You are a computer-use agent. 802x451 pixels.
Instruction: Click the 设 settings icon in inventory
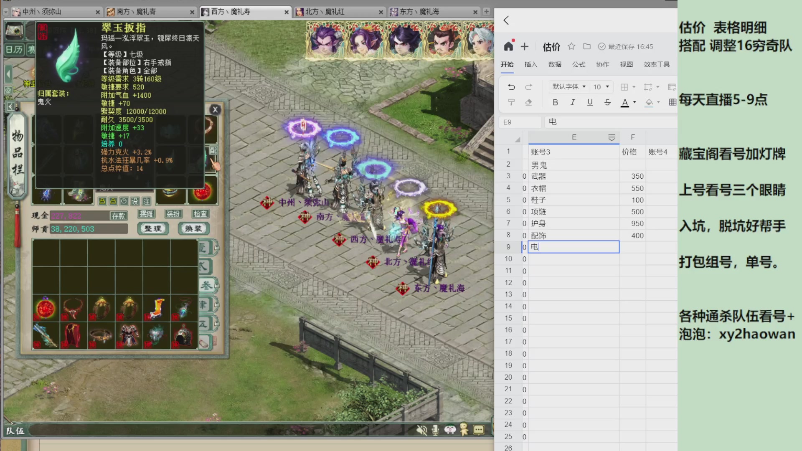[135, 201]
